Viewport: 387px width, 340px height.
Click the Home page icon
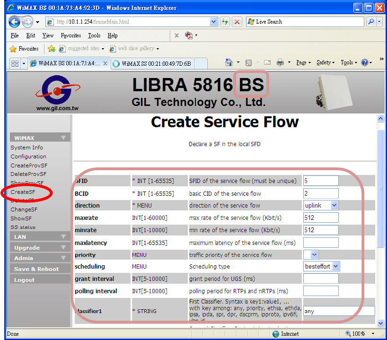pos(229,62)
